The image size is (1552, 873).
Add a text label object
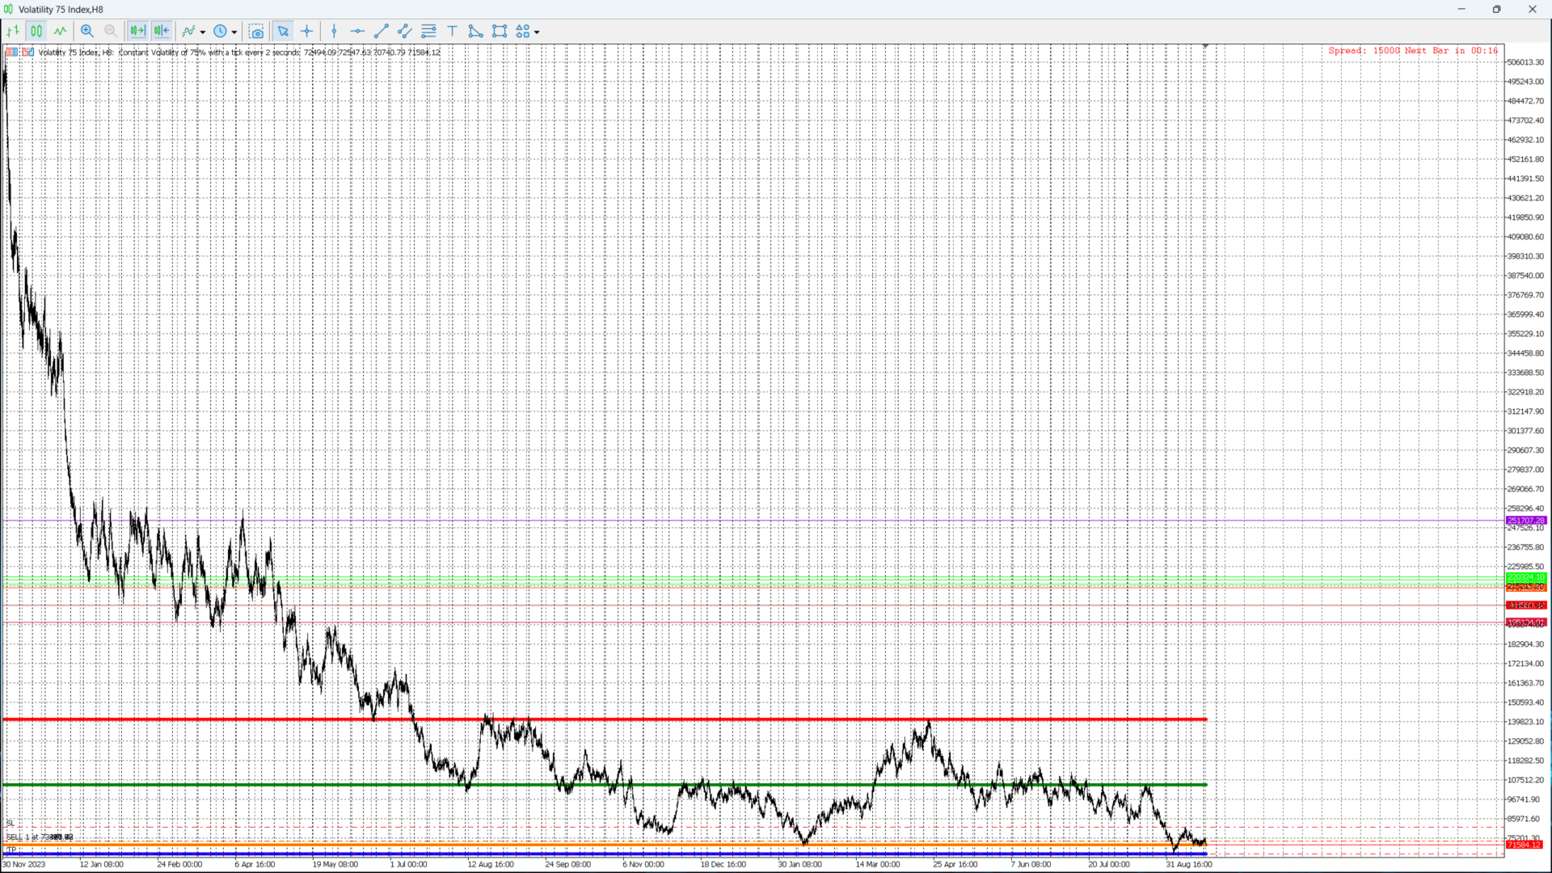pos(453,32)
